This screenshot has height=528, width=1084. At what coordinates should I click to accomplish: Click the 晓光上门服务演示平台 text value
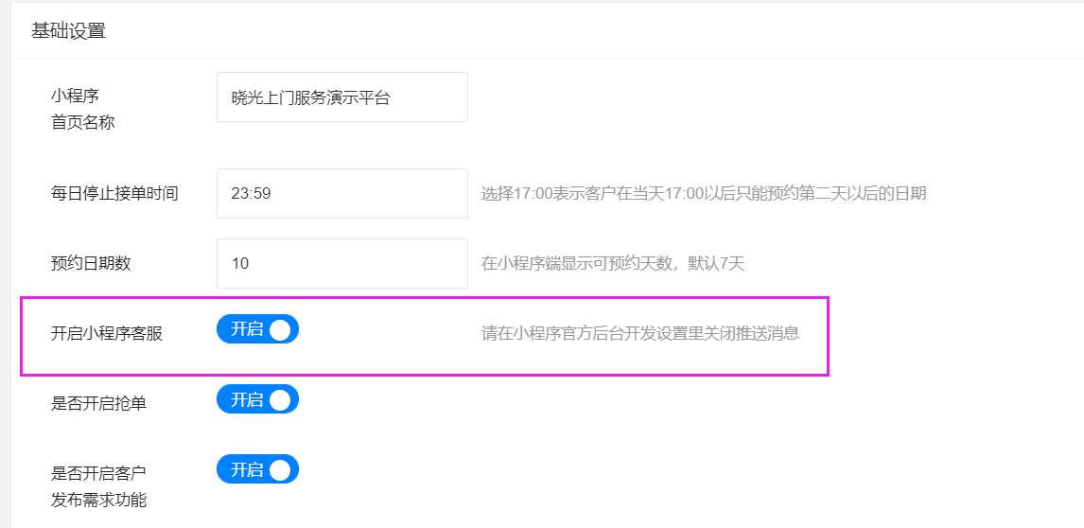click(310, 97)
